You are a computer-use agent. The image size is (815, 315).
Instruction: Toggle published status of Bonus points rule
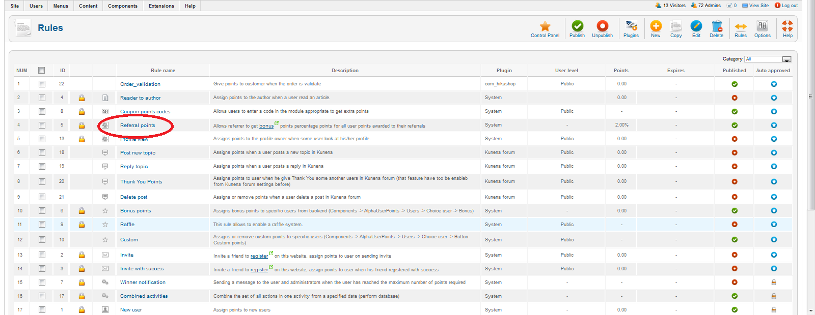pos(735,210)
